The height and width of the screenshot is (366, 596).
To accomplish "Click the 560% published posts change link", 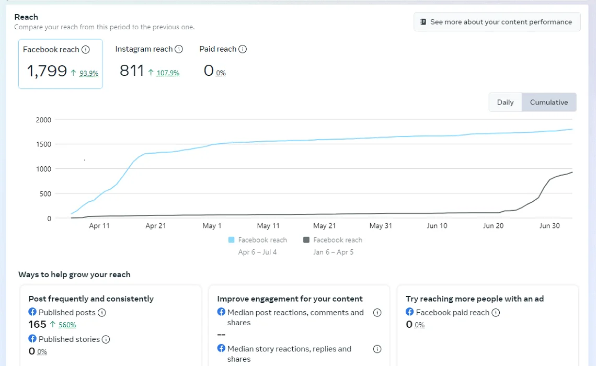I will point(67,325).
